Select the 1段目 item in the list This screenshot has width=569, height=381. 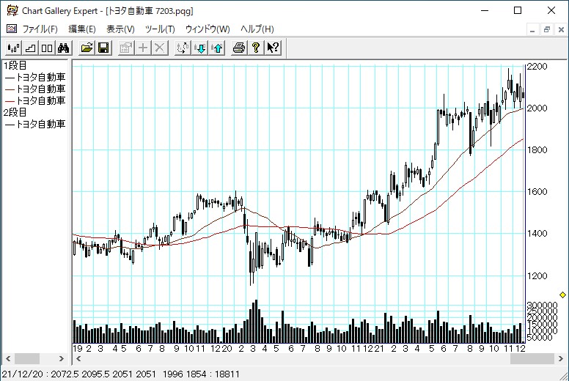point(15,65)
